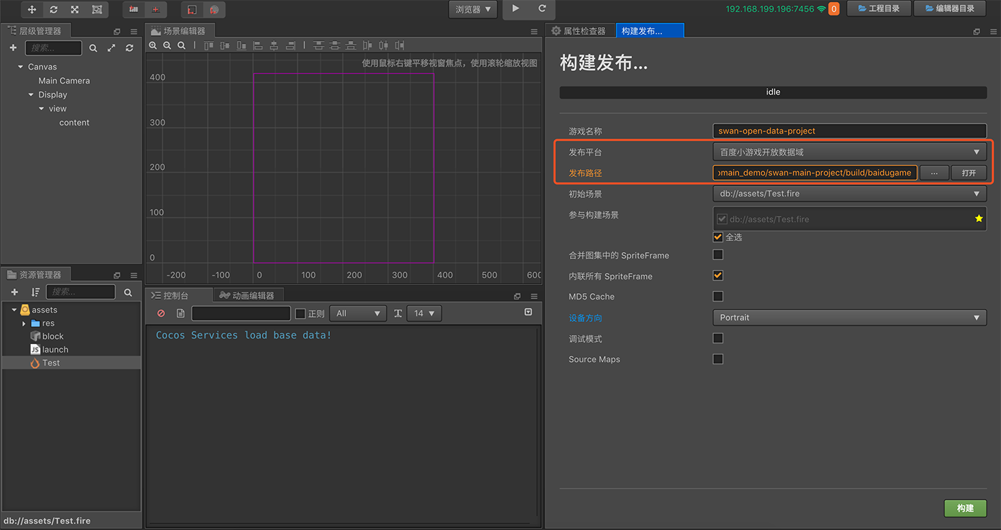The height and width of the screenshot is (530, 1001).
Task: Open the console log file
Action: 180,313
